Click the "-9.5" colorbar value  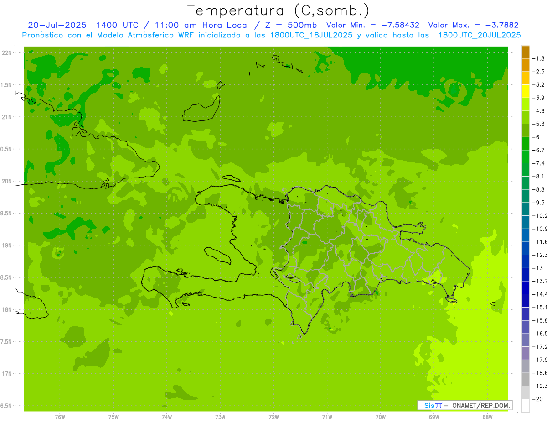point(538,203)
